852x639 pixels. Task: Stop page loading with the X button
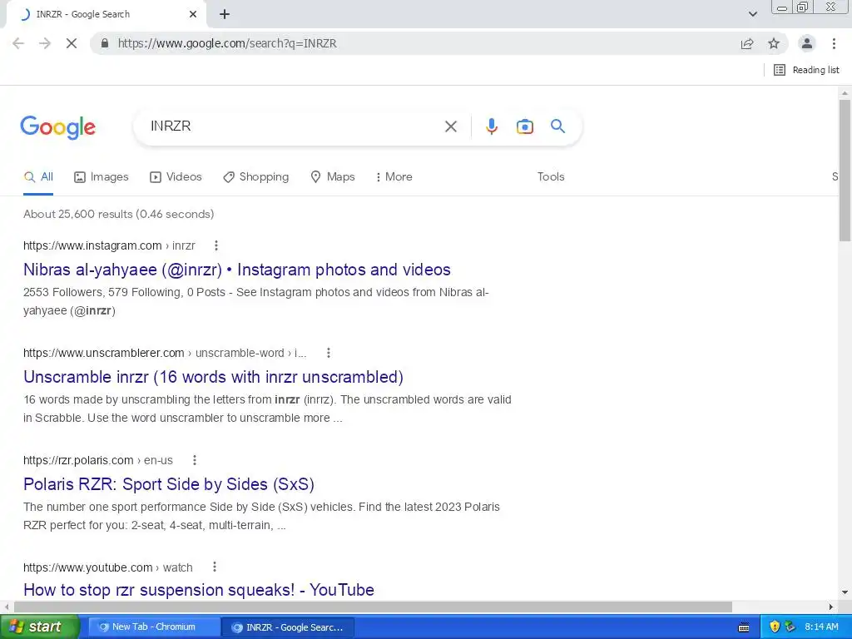click(72, 43)
